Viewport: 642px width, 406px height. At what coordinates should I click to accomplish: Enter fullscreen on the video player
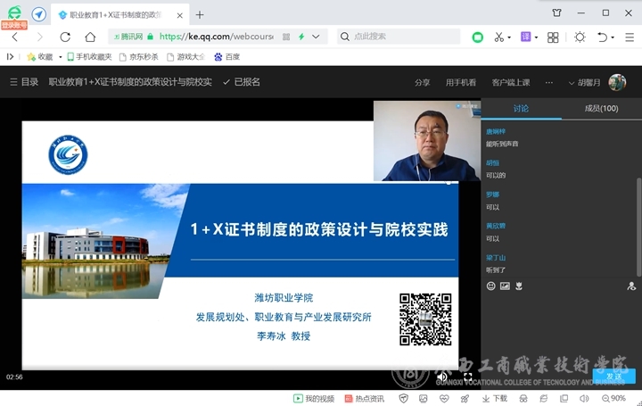tap(468, 377)
